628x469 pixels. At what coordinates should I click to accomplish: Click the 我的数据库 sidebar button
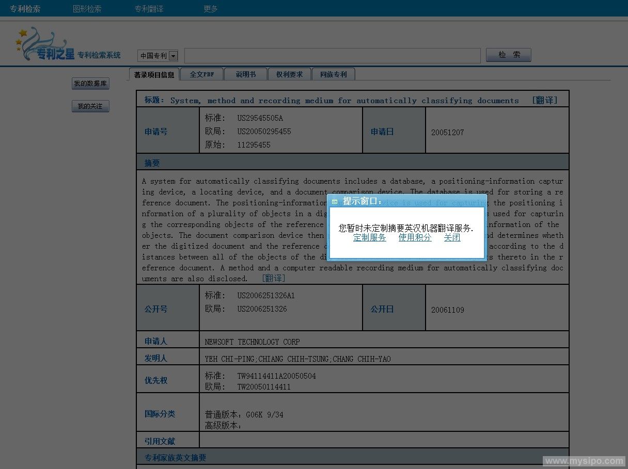pos(90,83)
